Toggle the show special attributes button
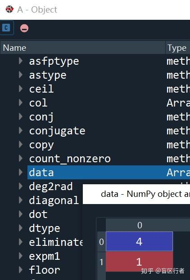This screenshot has height=280, width=190. coord(24,28)
